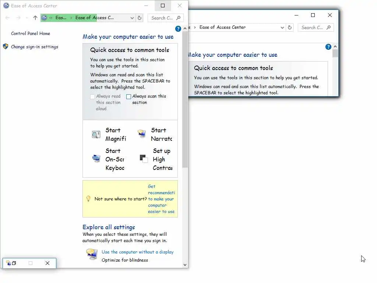The height and width of the screenshot is (283, 377).
Task: Click breadcrumb arrow after Eas... in left window
Action: 71,18
